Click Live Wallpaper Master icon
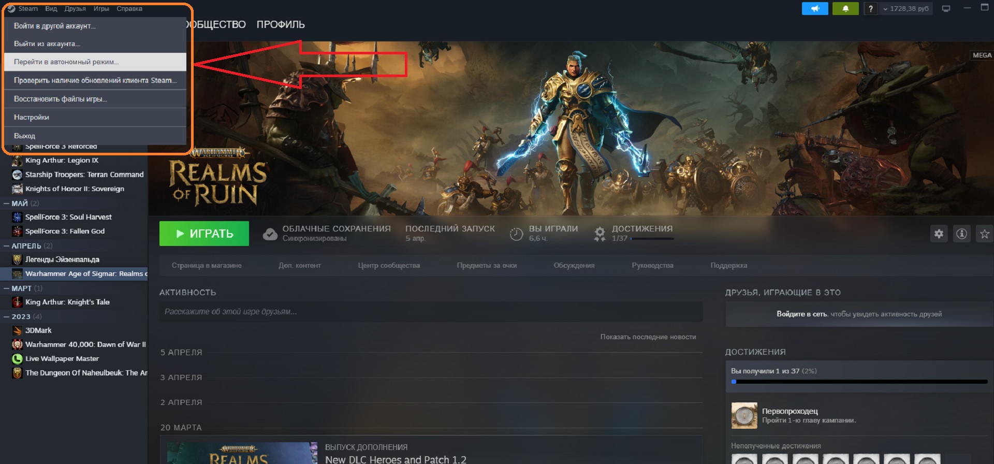The image size is (994, 464). click(x=17, y=358)
